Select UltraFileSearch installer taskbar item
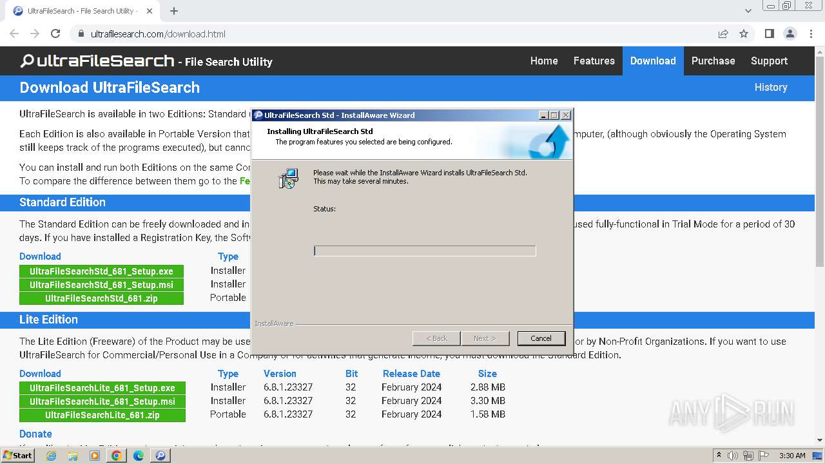The height and width of the screenshot is (464, 825). (160, 456)
